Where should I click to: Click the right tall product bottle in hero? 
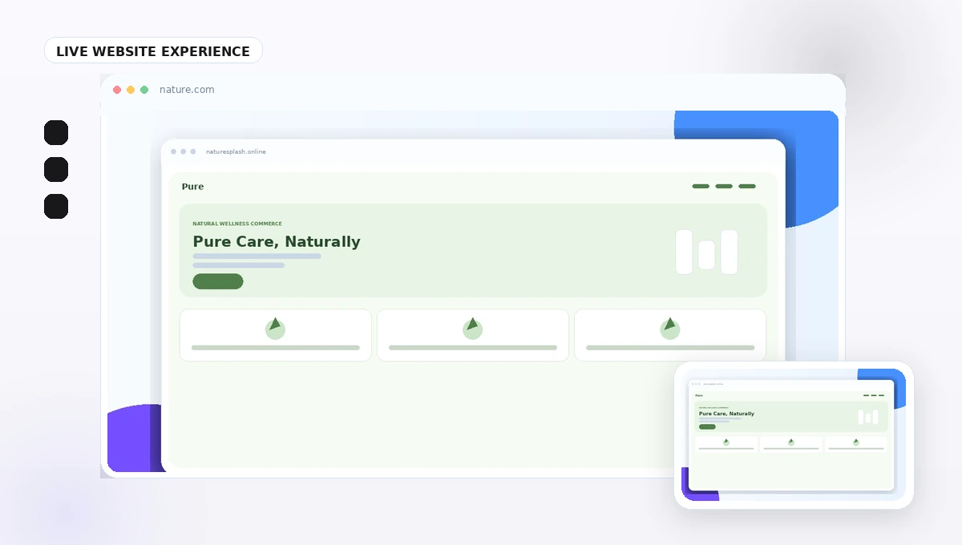pyautogui.click(x=729, y=252)
